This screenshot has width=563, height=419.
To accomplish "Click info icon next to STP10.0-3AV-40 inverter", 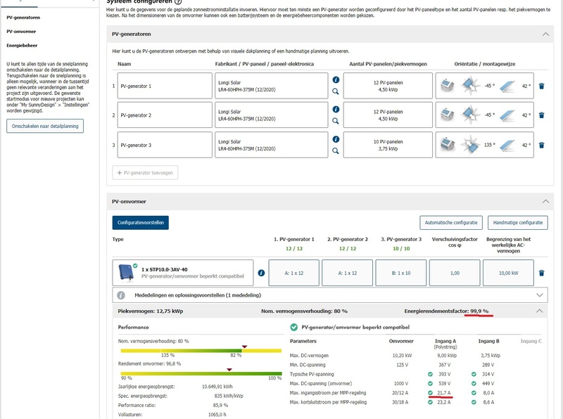I will (x=261, y=273).
